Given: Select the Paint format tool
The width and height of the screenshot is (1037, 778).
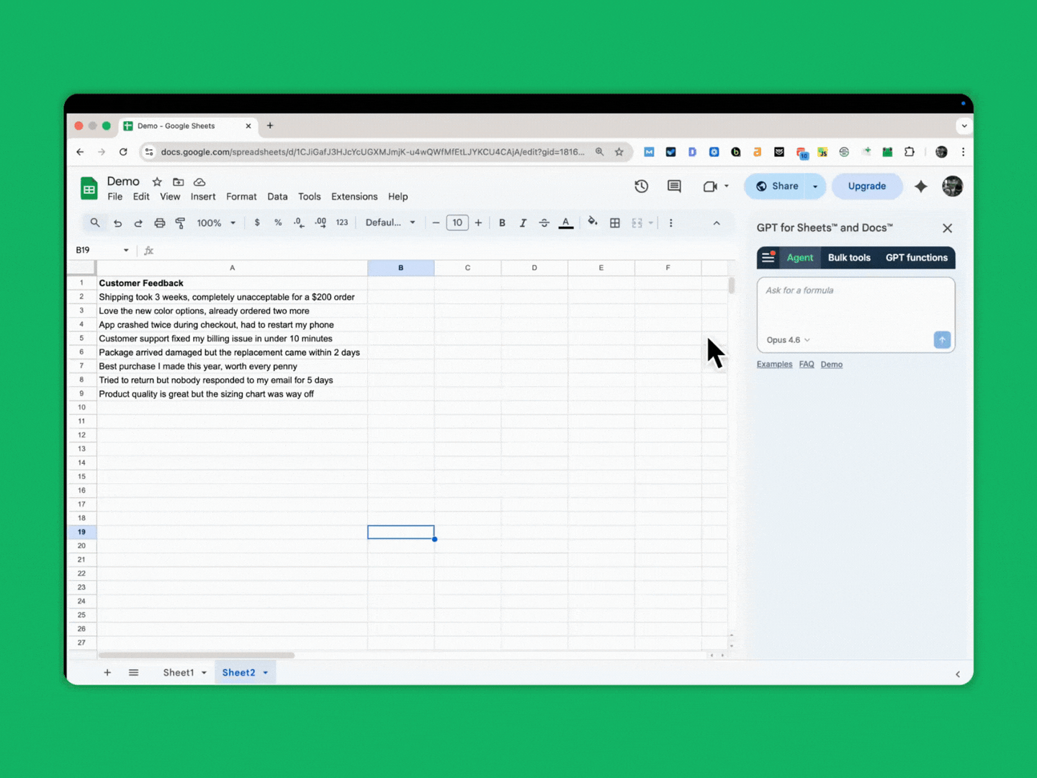Looking at the screenshot, I should click(180, 223).
